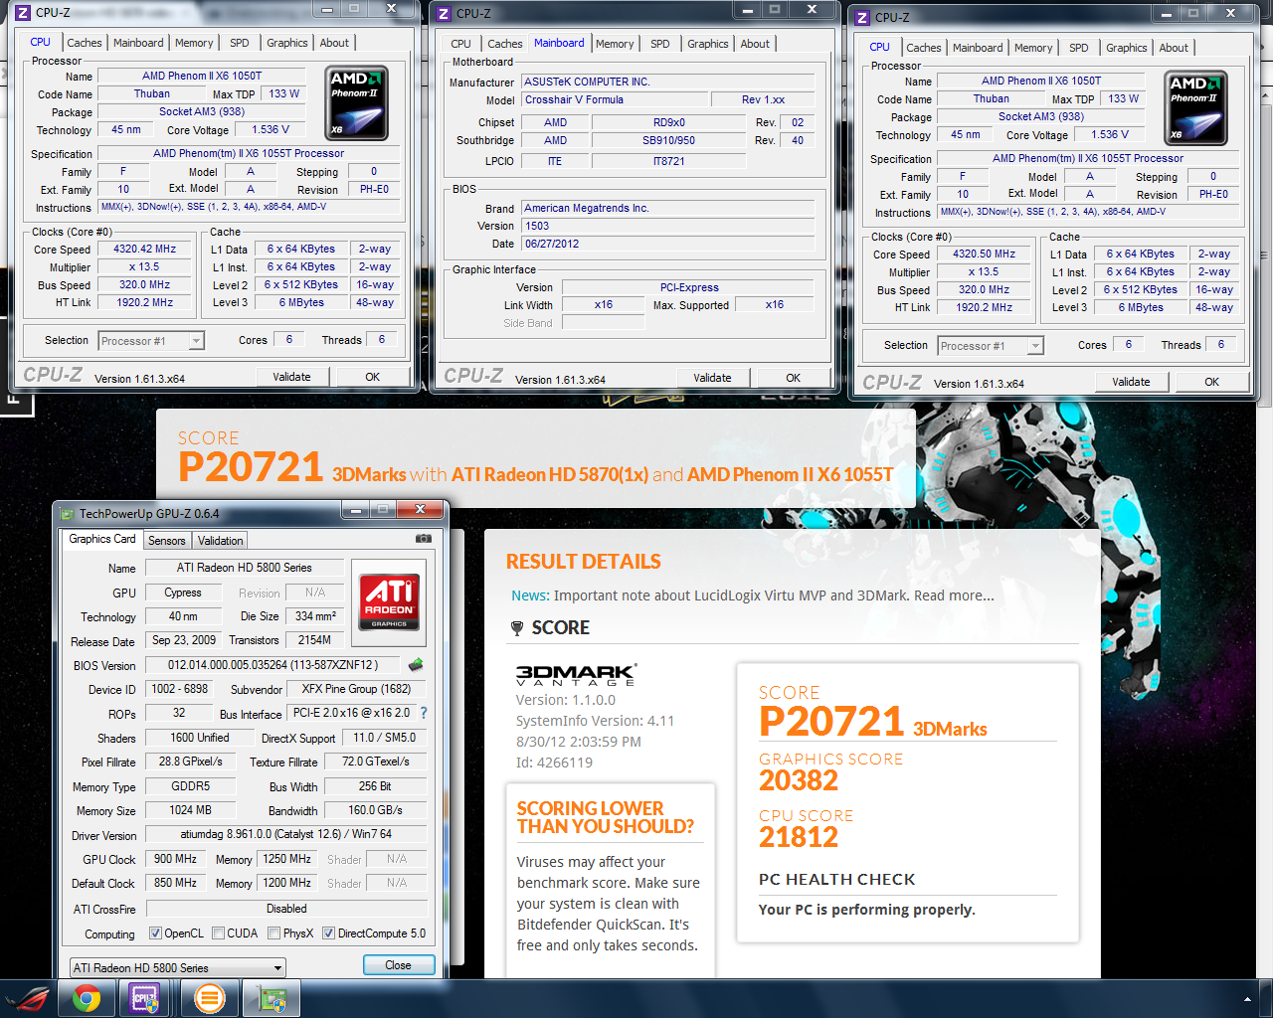The image size is (1273, 1018).
Task: Open the CPU tab in Mainboard CPU-Z window
Action: tap(460, 44)
